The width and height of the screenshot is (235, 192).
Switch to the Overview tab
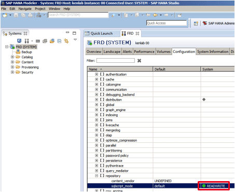coord(94,51)
